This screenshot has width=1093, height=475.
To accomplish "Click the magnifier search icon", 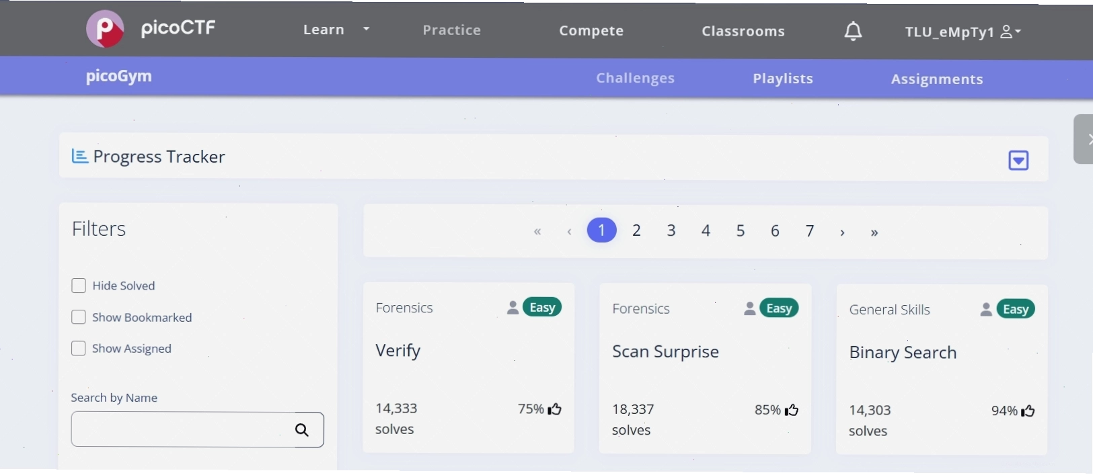I will click(x=302, y=430).
